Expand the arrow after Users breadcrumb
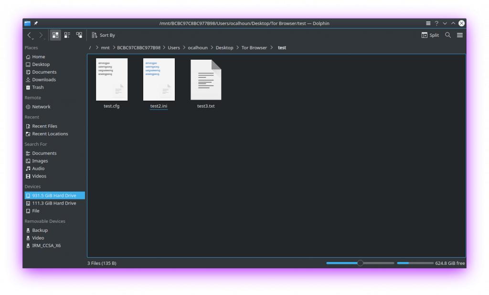 click(184, 48)
